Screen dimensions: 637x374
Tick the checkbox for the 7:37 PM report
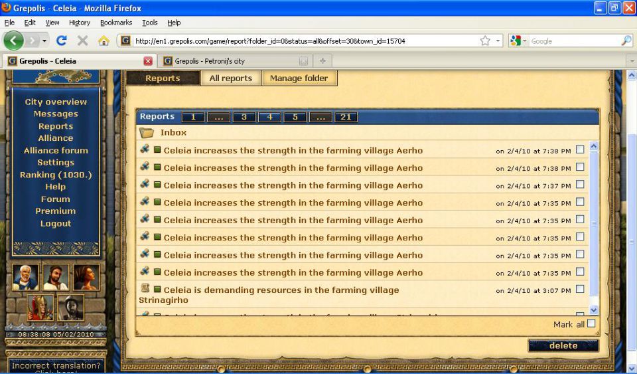580,185
